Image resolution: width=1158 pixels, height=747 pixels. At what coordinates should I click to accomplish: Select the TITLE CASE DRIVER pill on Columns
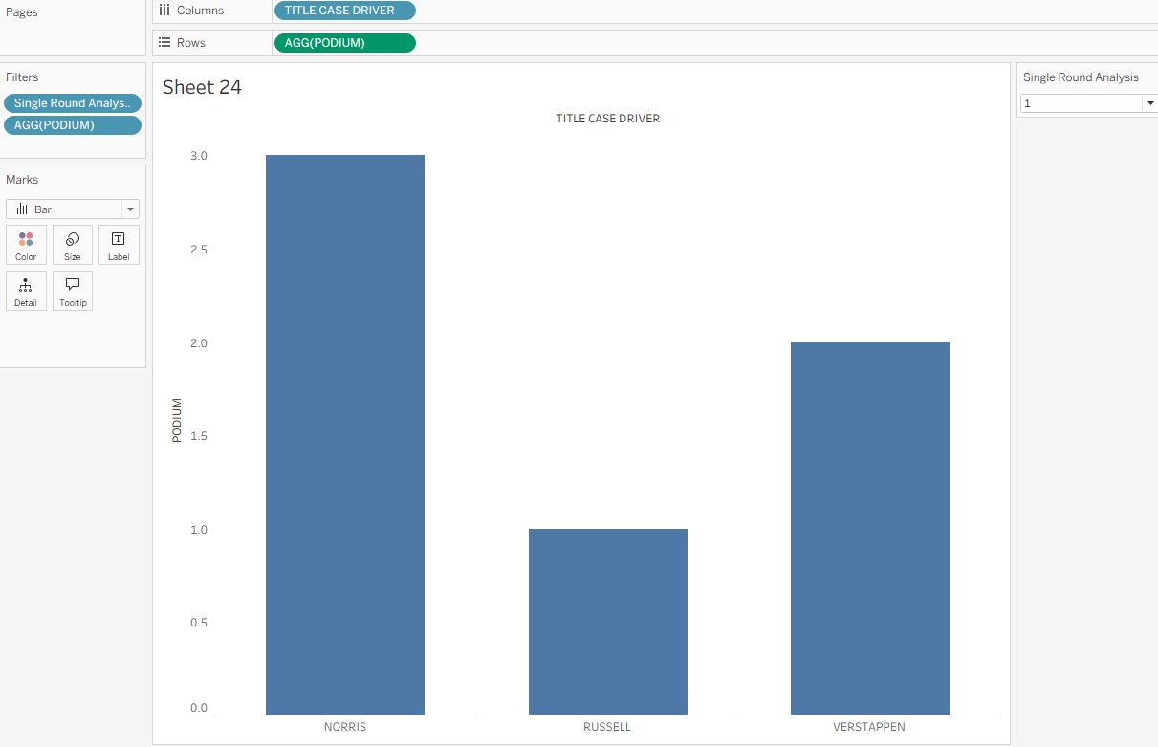click(x=344, y=11)
